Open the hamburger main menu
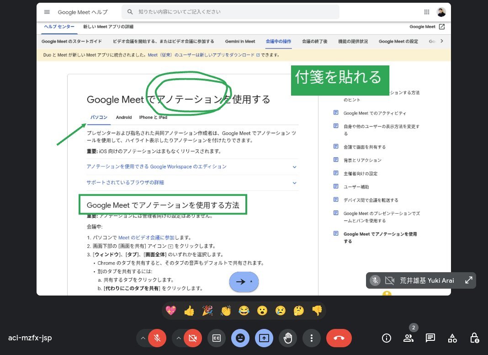The image size is (488, 355). pyautogui.click(x=47, y=12)
